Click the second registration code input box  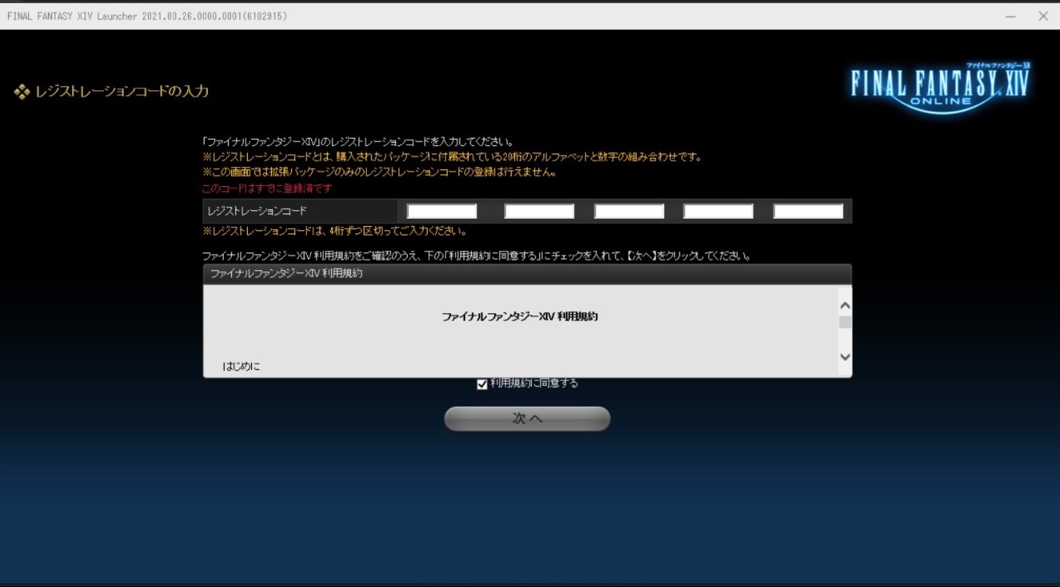point(540,212)
